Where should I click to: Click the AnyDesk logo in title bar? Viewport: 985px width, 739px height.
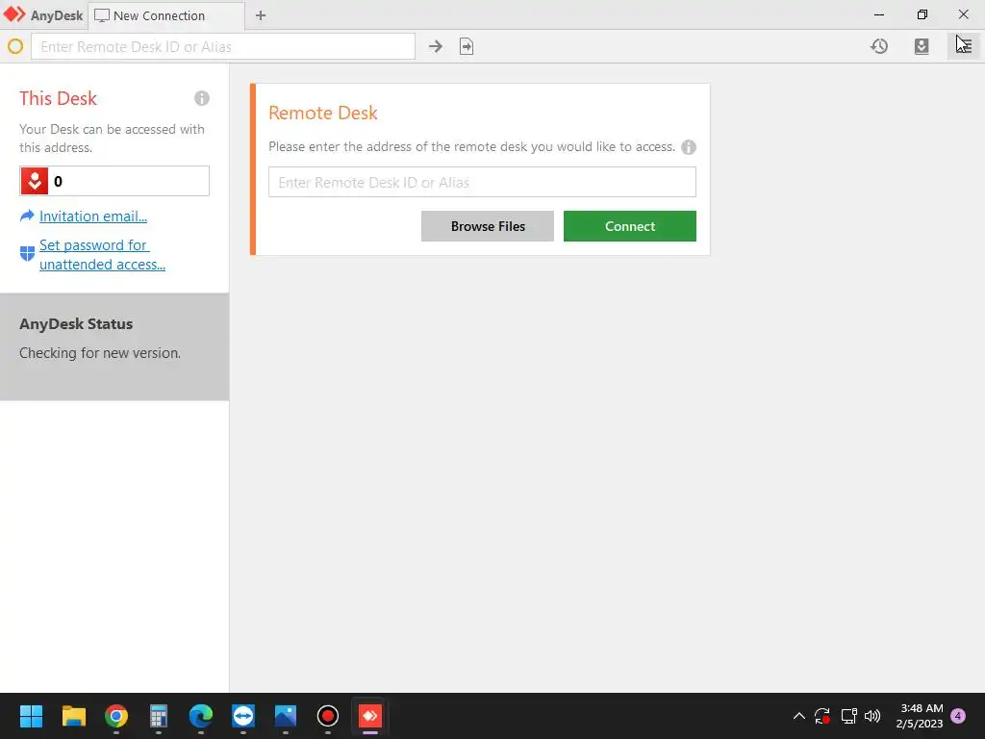pyautogui.click(x=14, y=14)
